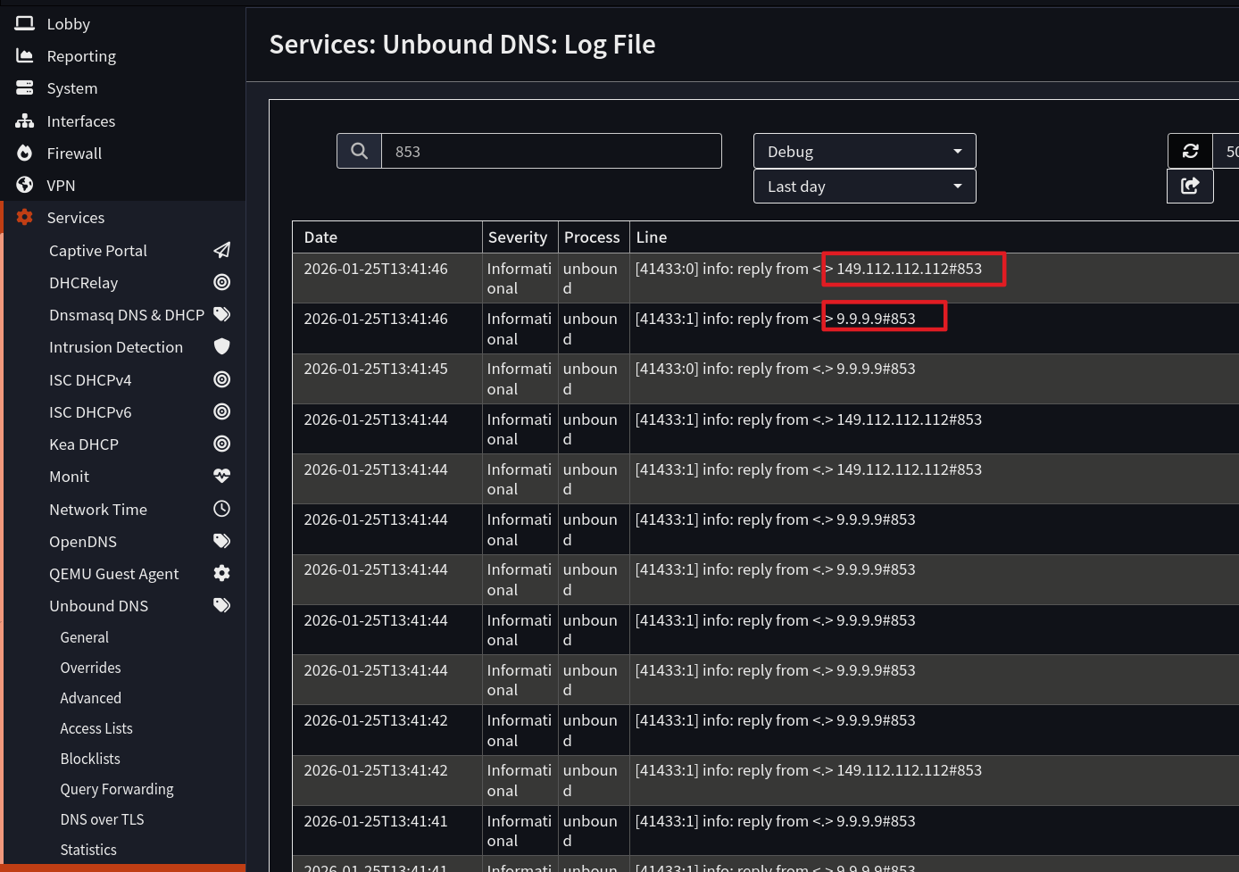Image resolution: width=1239 pixels, height=872 pixels.
Task: Collapse the Services sidebar section
Action: click(x=75, y=217)
